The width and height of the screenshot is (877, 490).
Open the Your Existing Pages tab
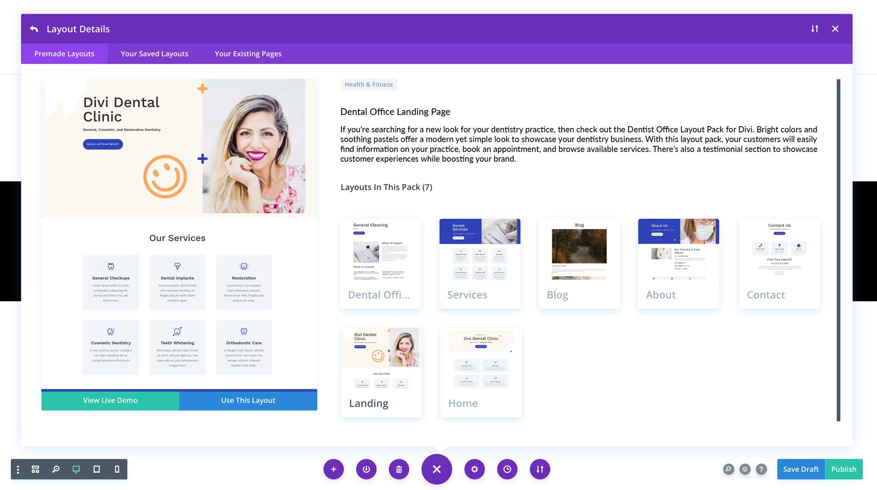(x=248, y=54)
